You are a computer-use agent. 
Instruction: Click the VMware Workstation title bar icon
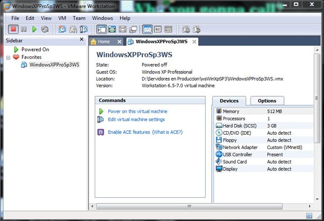coord(7,6)
